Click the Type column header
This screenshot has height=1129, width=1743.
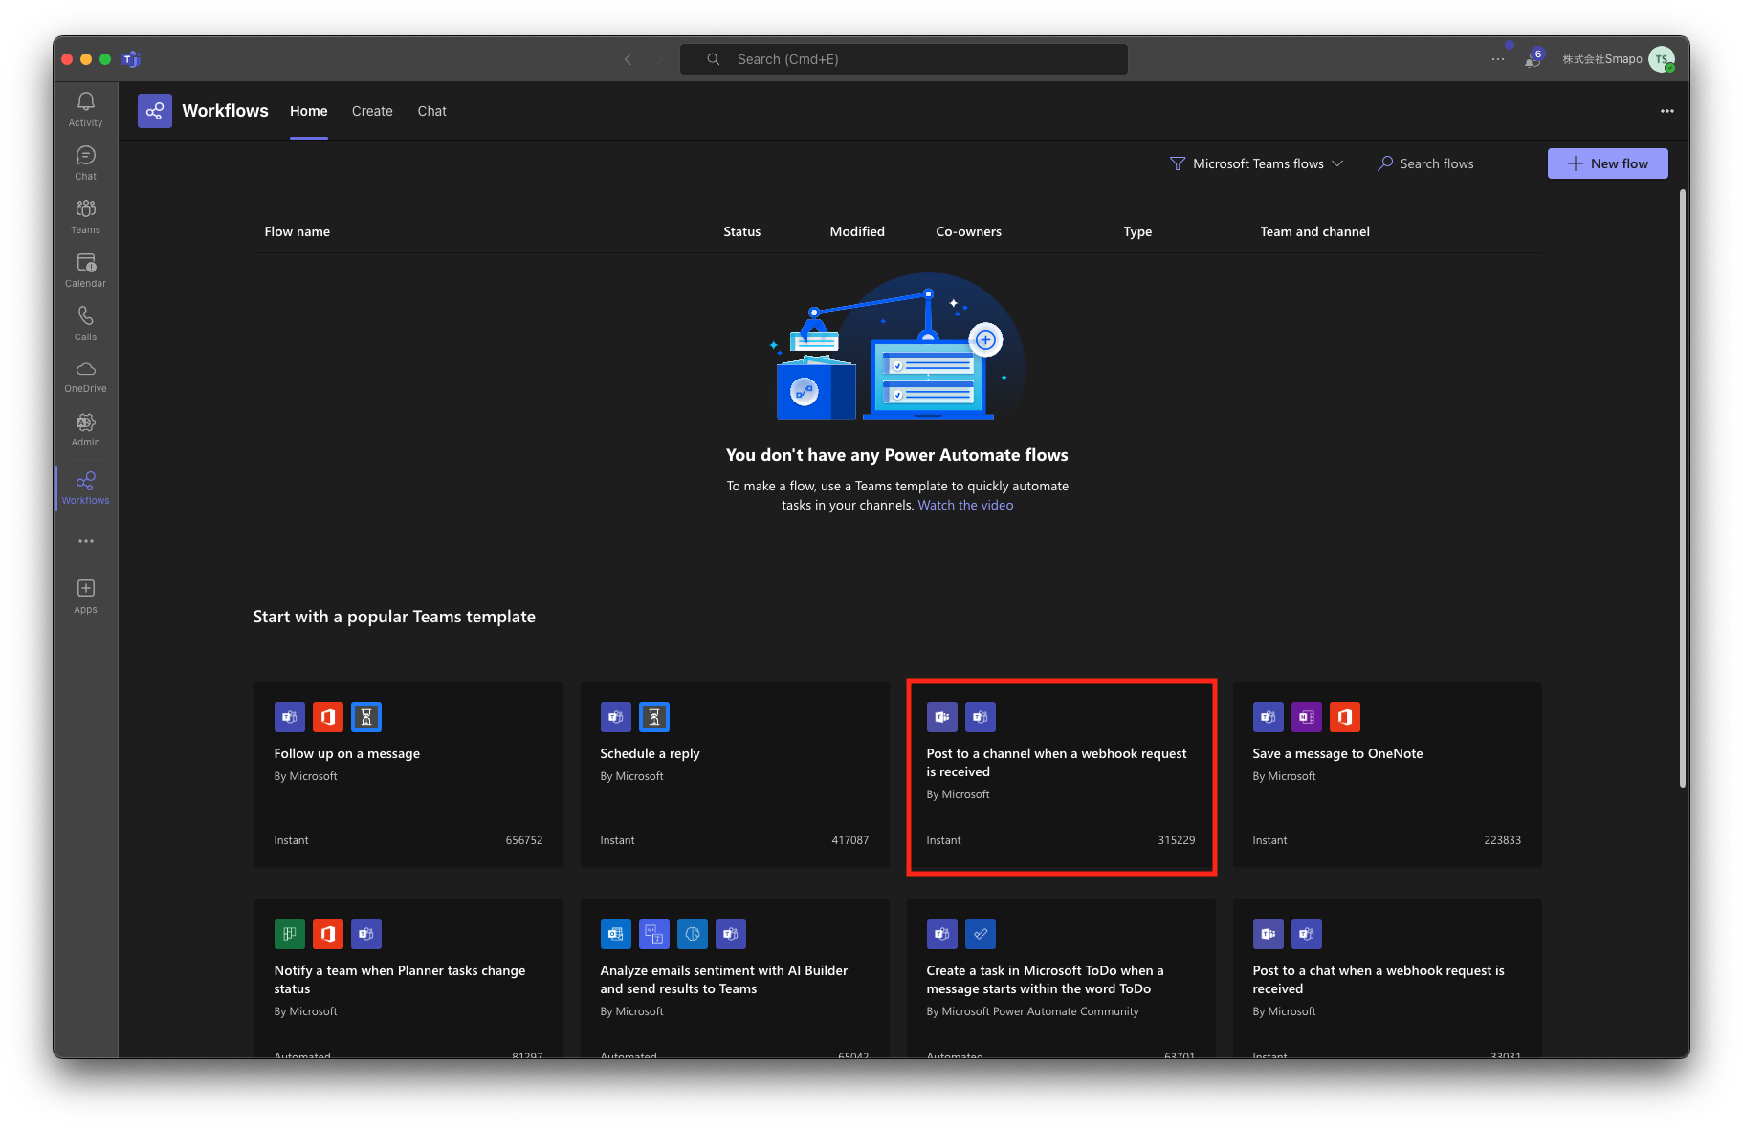click(x=1137, y=231)
